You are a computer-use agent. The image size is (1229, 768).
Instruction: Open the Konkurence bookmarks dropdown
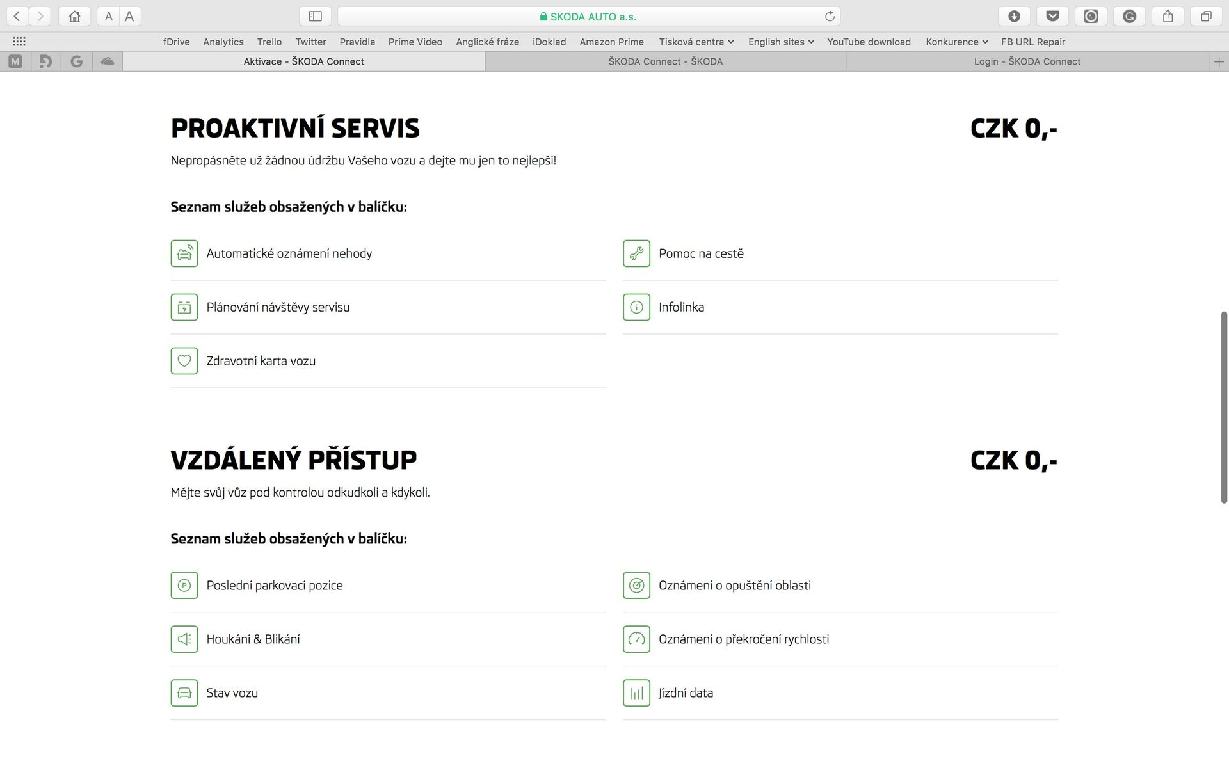(x=956, y=42)
